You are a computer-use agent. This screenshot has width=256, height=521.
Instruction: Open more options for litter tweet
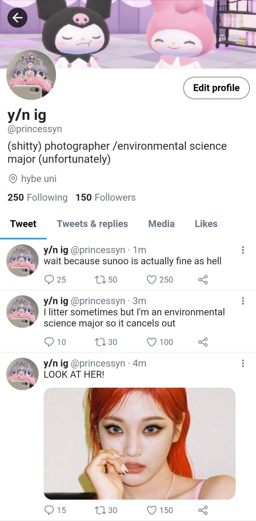pos(243,301)
